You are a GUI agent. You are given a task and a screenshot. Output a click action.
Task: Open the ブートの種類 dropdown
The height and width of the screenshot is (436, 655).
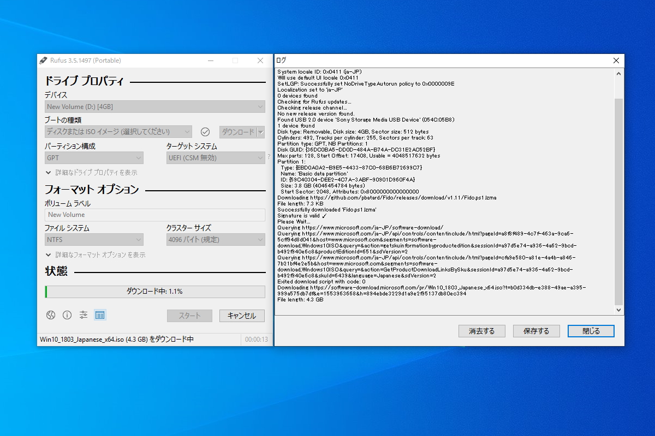tap(118, 131)
